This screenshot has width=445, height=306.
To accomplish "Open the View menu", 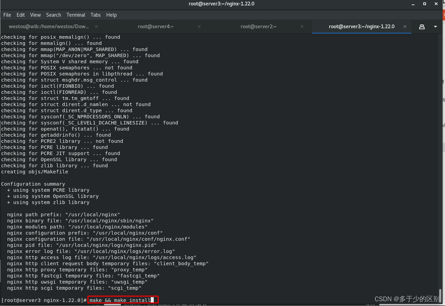I will click(35, 15).
